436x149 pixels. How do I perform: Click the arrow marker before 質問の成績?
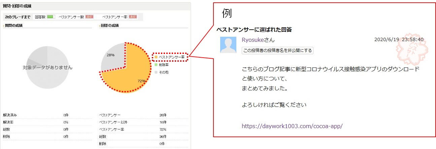coord(3,26)
